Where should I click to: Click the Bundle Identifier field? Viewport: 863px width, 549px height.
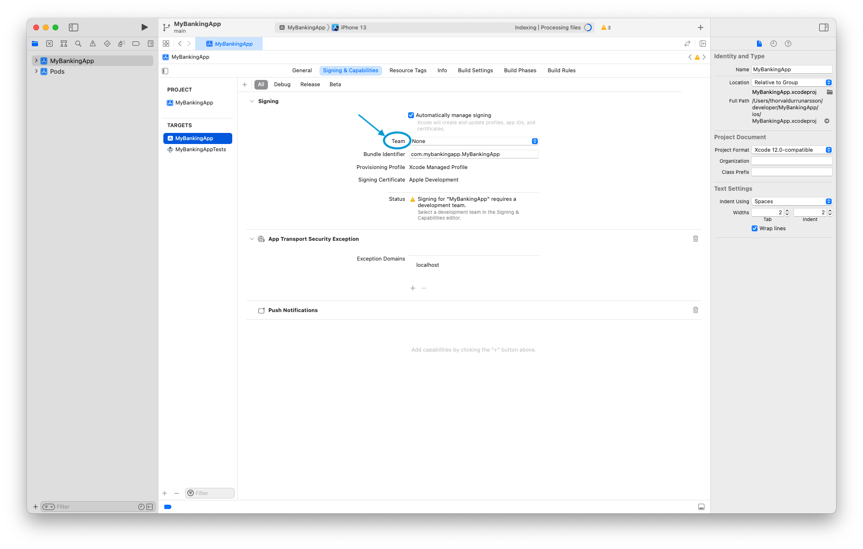(474, 154)
